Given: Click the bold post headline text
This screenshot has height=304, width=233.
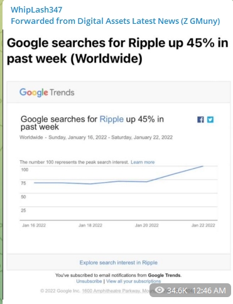Looking at the screenshot, I should click(117, 50).
